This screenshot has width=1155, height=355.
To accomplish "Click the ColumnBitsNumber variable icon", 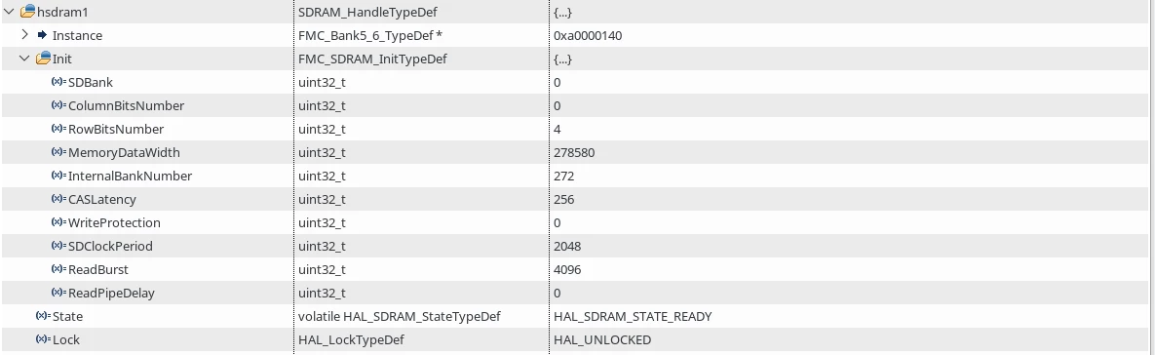I will (58, 105).
